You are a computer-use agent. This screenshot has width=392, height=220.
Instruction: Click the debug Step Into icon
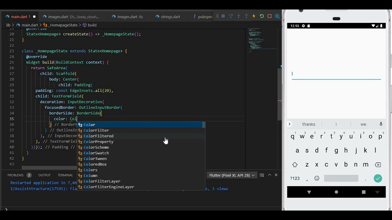coord(239,16)
